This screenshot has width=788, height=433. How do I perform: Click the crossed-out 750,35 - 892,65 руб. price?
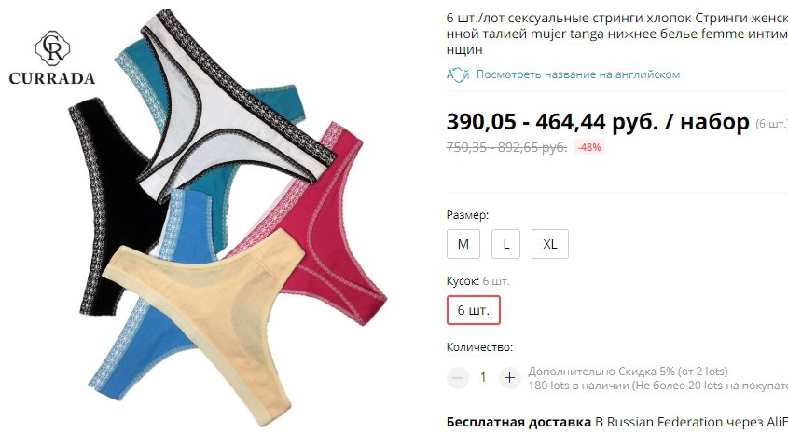click(x=506, y=147)
